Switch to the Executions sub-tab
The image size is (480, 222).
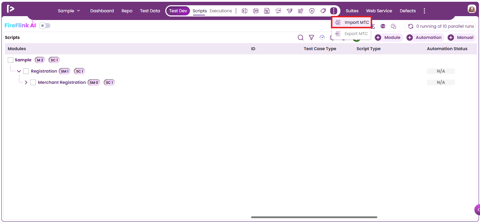point(221,11)
